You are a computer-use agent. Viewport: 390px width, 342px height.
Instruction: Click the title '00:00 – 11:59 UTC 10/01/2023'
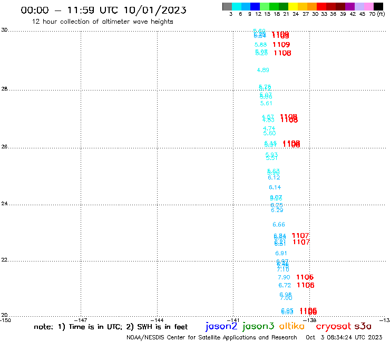coord(103,10)
